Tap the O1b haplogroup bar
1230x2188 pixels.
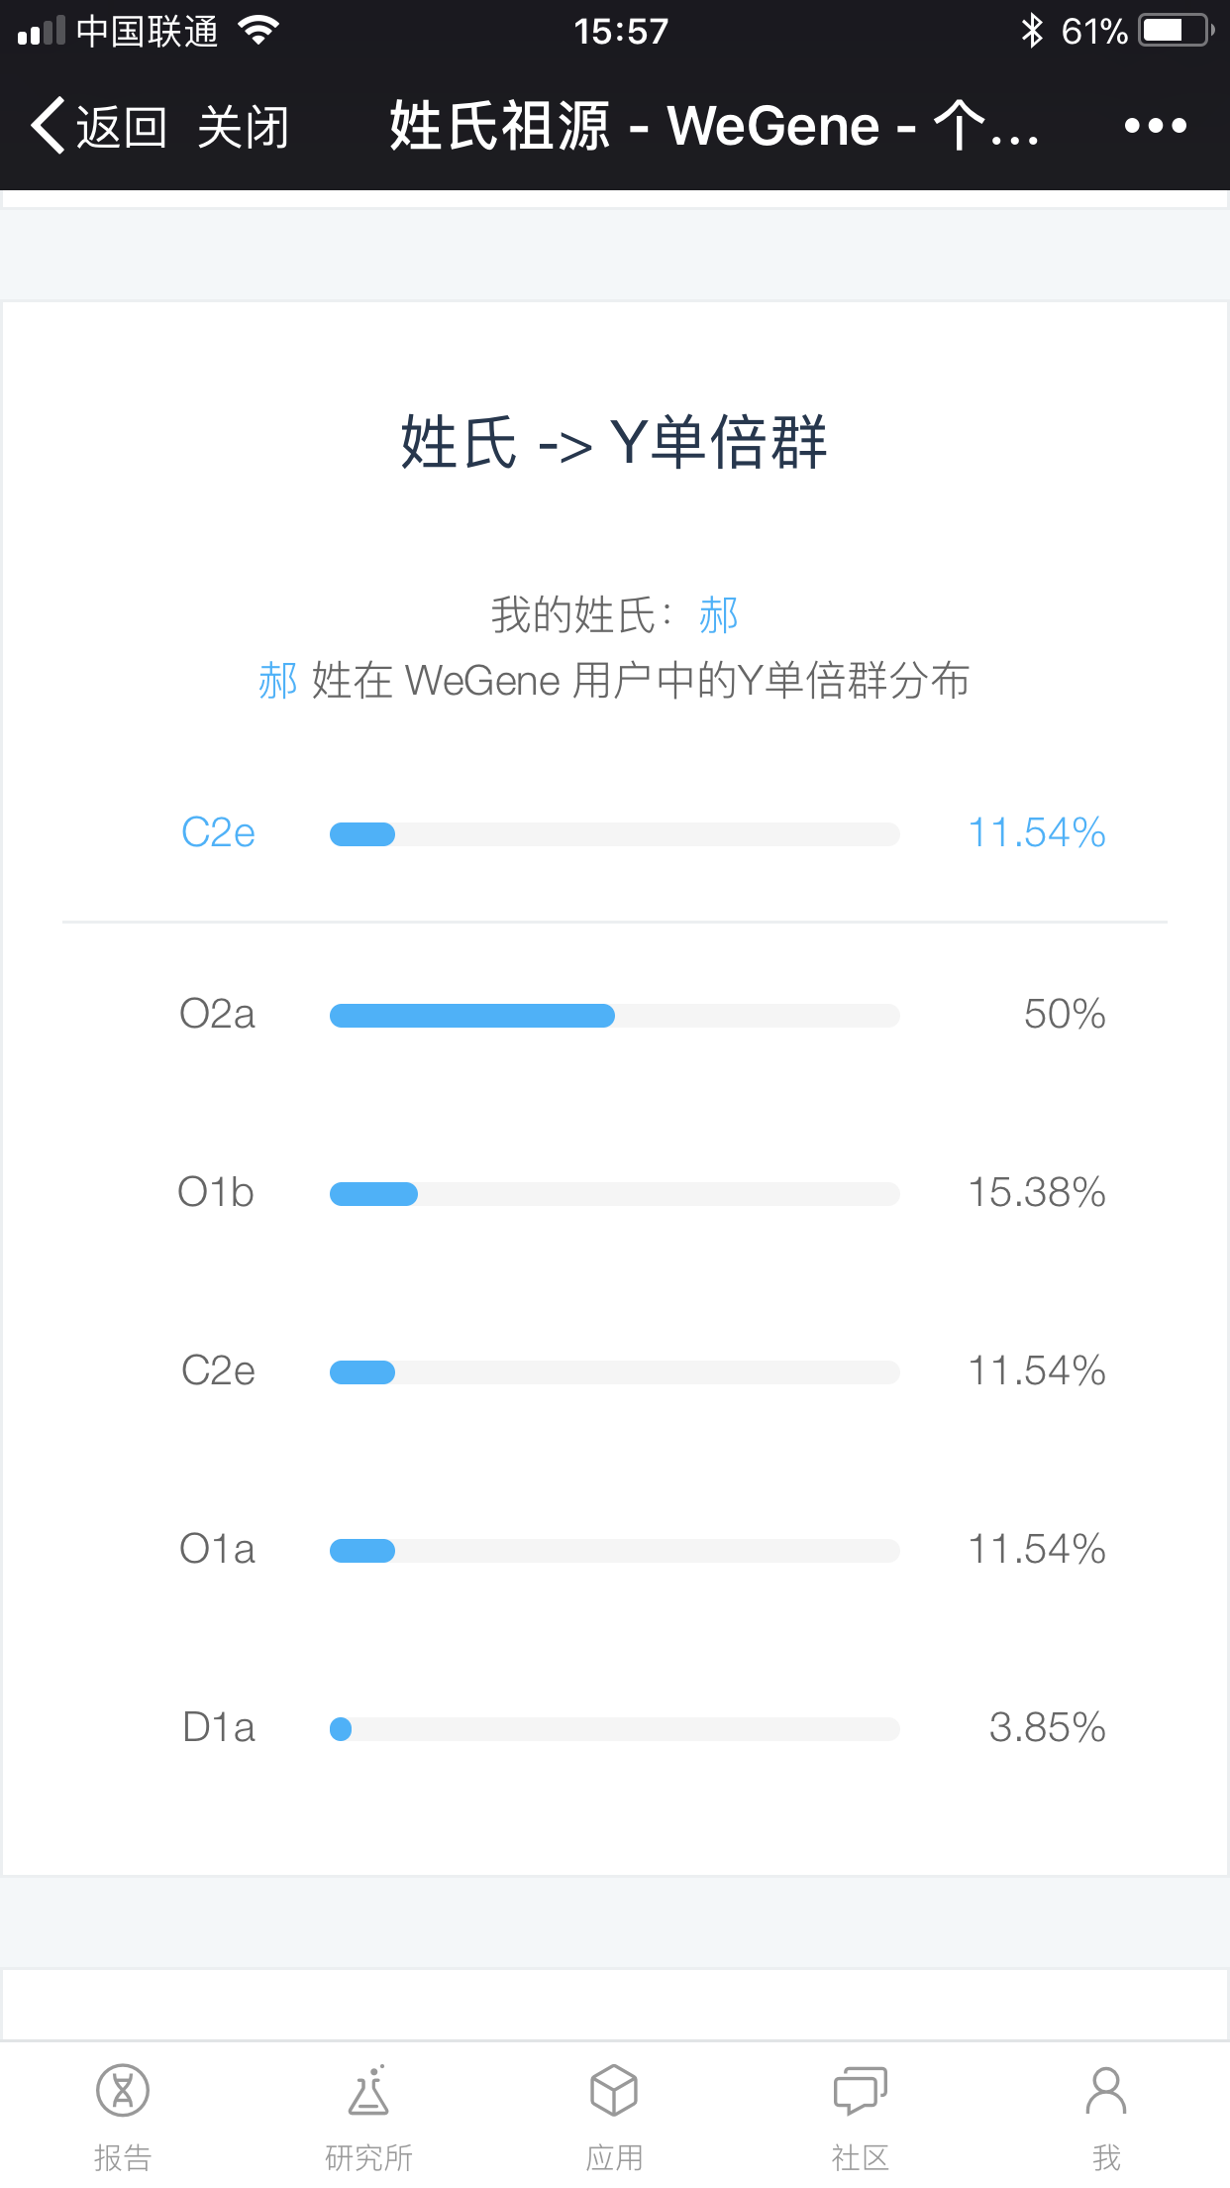(x=614, y=1193)
